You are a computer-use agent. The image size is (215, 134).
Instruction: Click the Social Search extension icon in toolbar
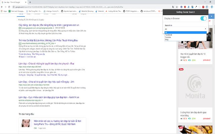[207, 7]
